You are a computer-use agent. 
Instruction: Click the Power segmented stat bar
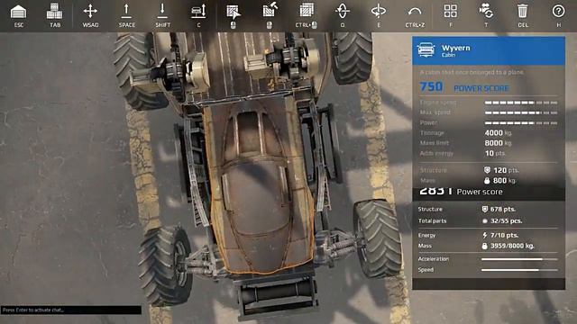[521, 123]
